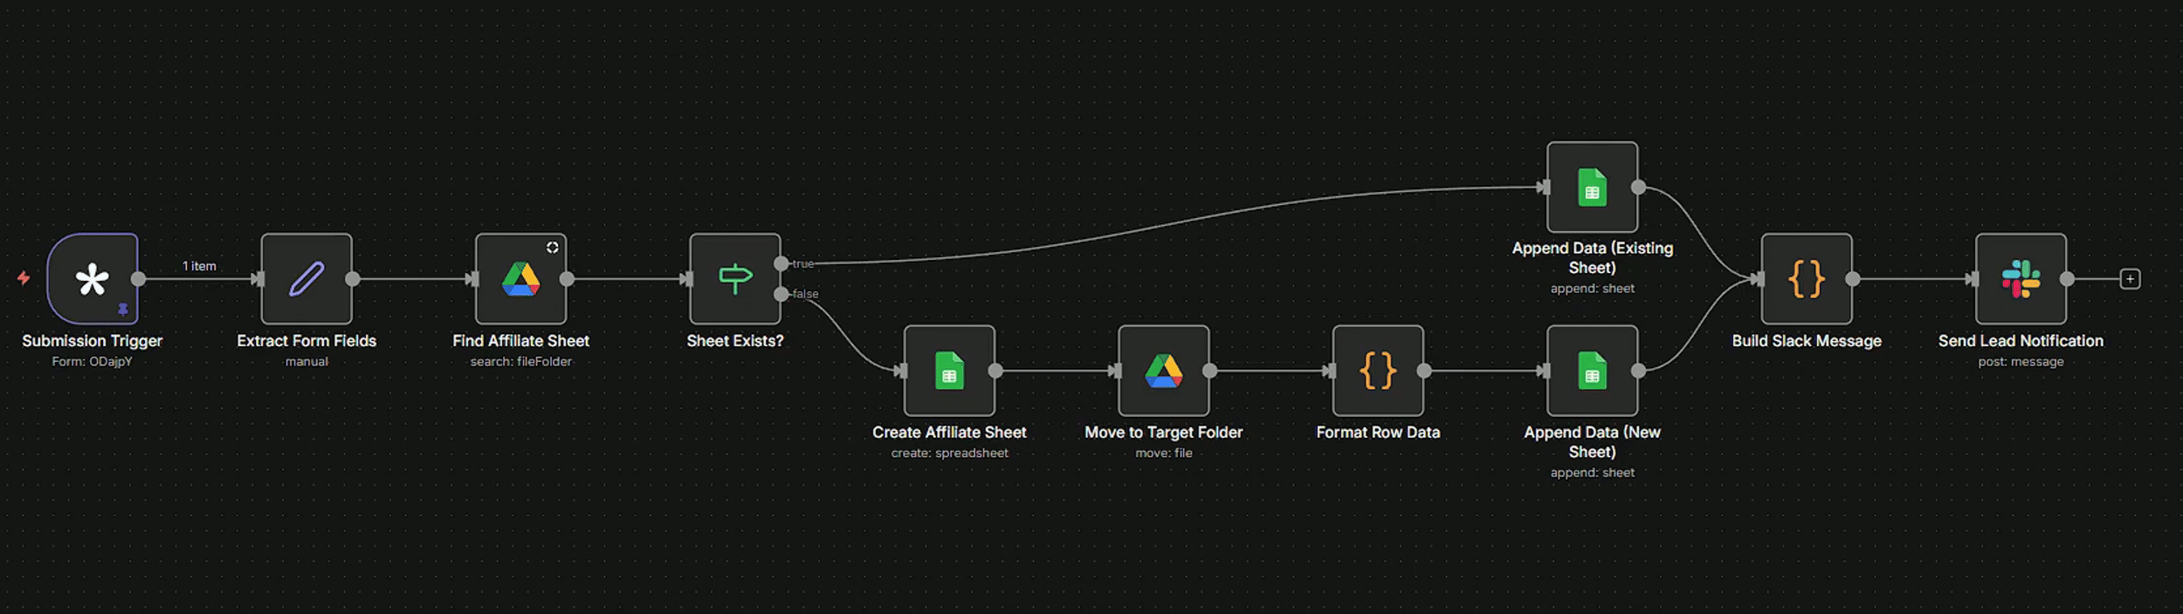Open the Format Row Data code node
Viewport: 2183px width, 614px height.
click(1378, 371)
